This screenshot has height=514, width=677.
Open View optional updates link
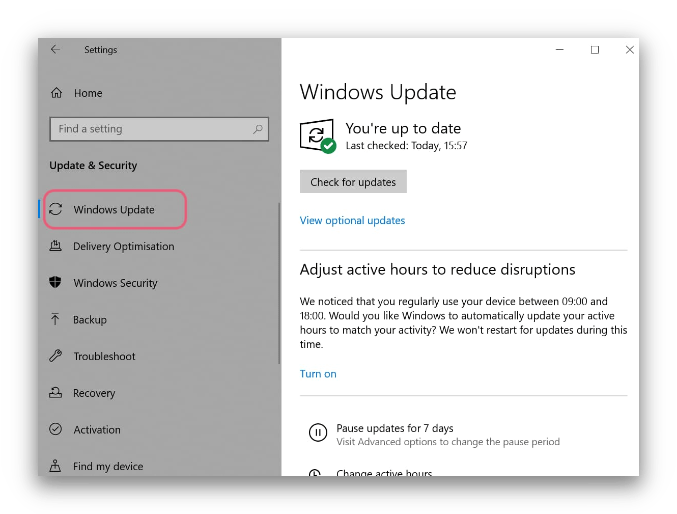tap(352, 221)
